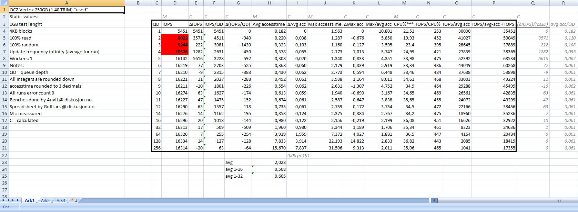Select the 'Avg accesstime' header cell
The height and width of the screenshot is (212, 578).
(x=269, y=24)
